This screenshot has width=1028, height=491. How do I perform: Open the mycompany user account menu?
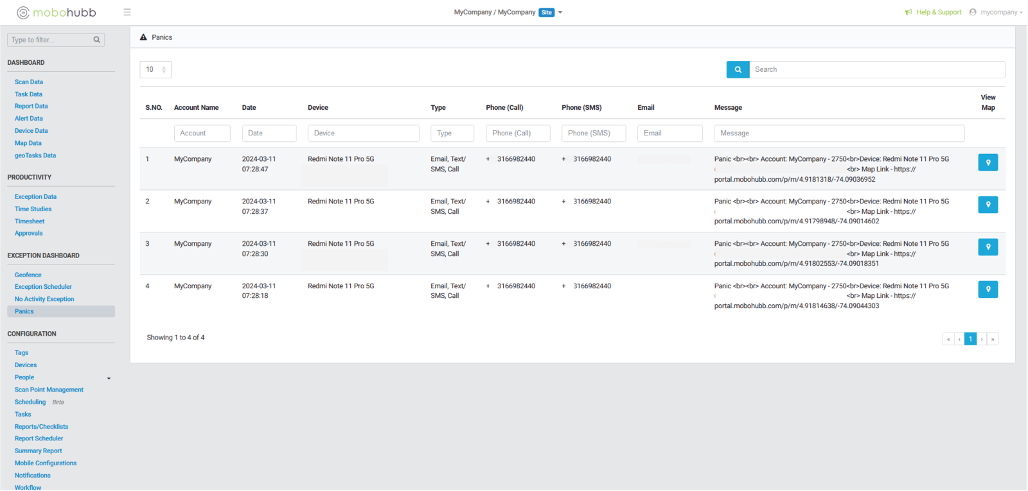(997, 12)
